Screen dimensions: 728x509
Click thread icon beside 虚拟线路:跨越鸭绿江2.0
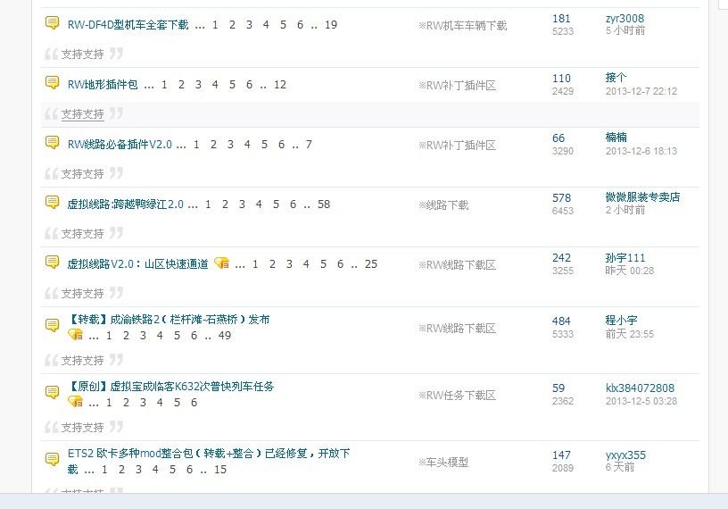click(53, 203)
